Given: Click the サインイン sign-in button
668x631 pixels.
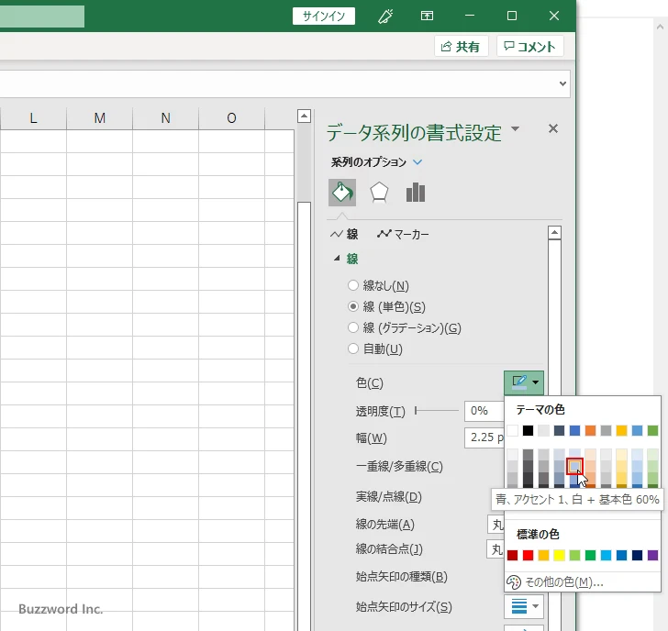Looking at the screenshot, I should pos(324,17).
